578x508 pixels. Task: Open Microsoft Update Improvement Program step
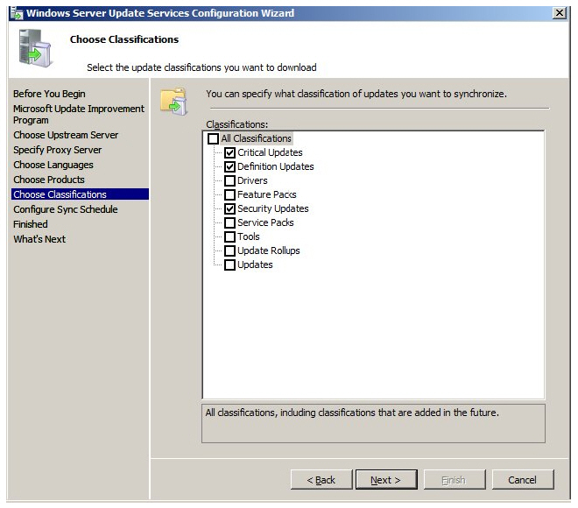coord(79,114)
